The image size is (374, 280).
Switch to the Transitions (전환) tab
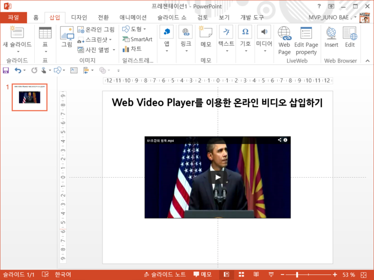pos(103,17)
